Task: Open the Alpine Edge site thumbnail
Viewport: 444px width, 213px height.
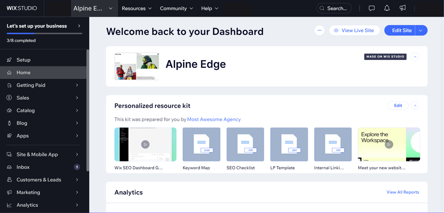Action: pyautogui.click(x=137, y=66)
